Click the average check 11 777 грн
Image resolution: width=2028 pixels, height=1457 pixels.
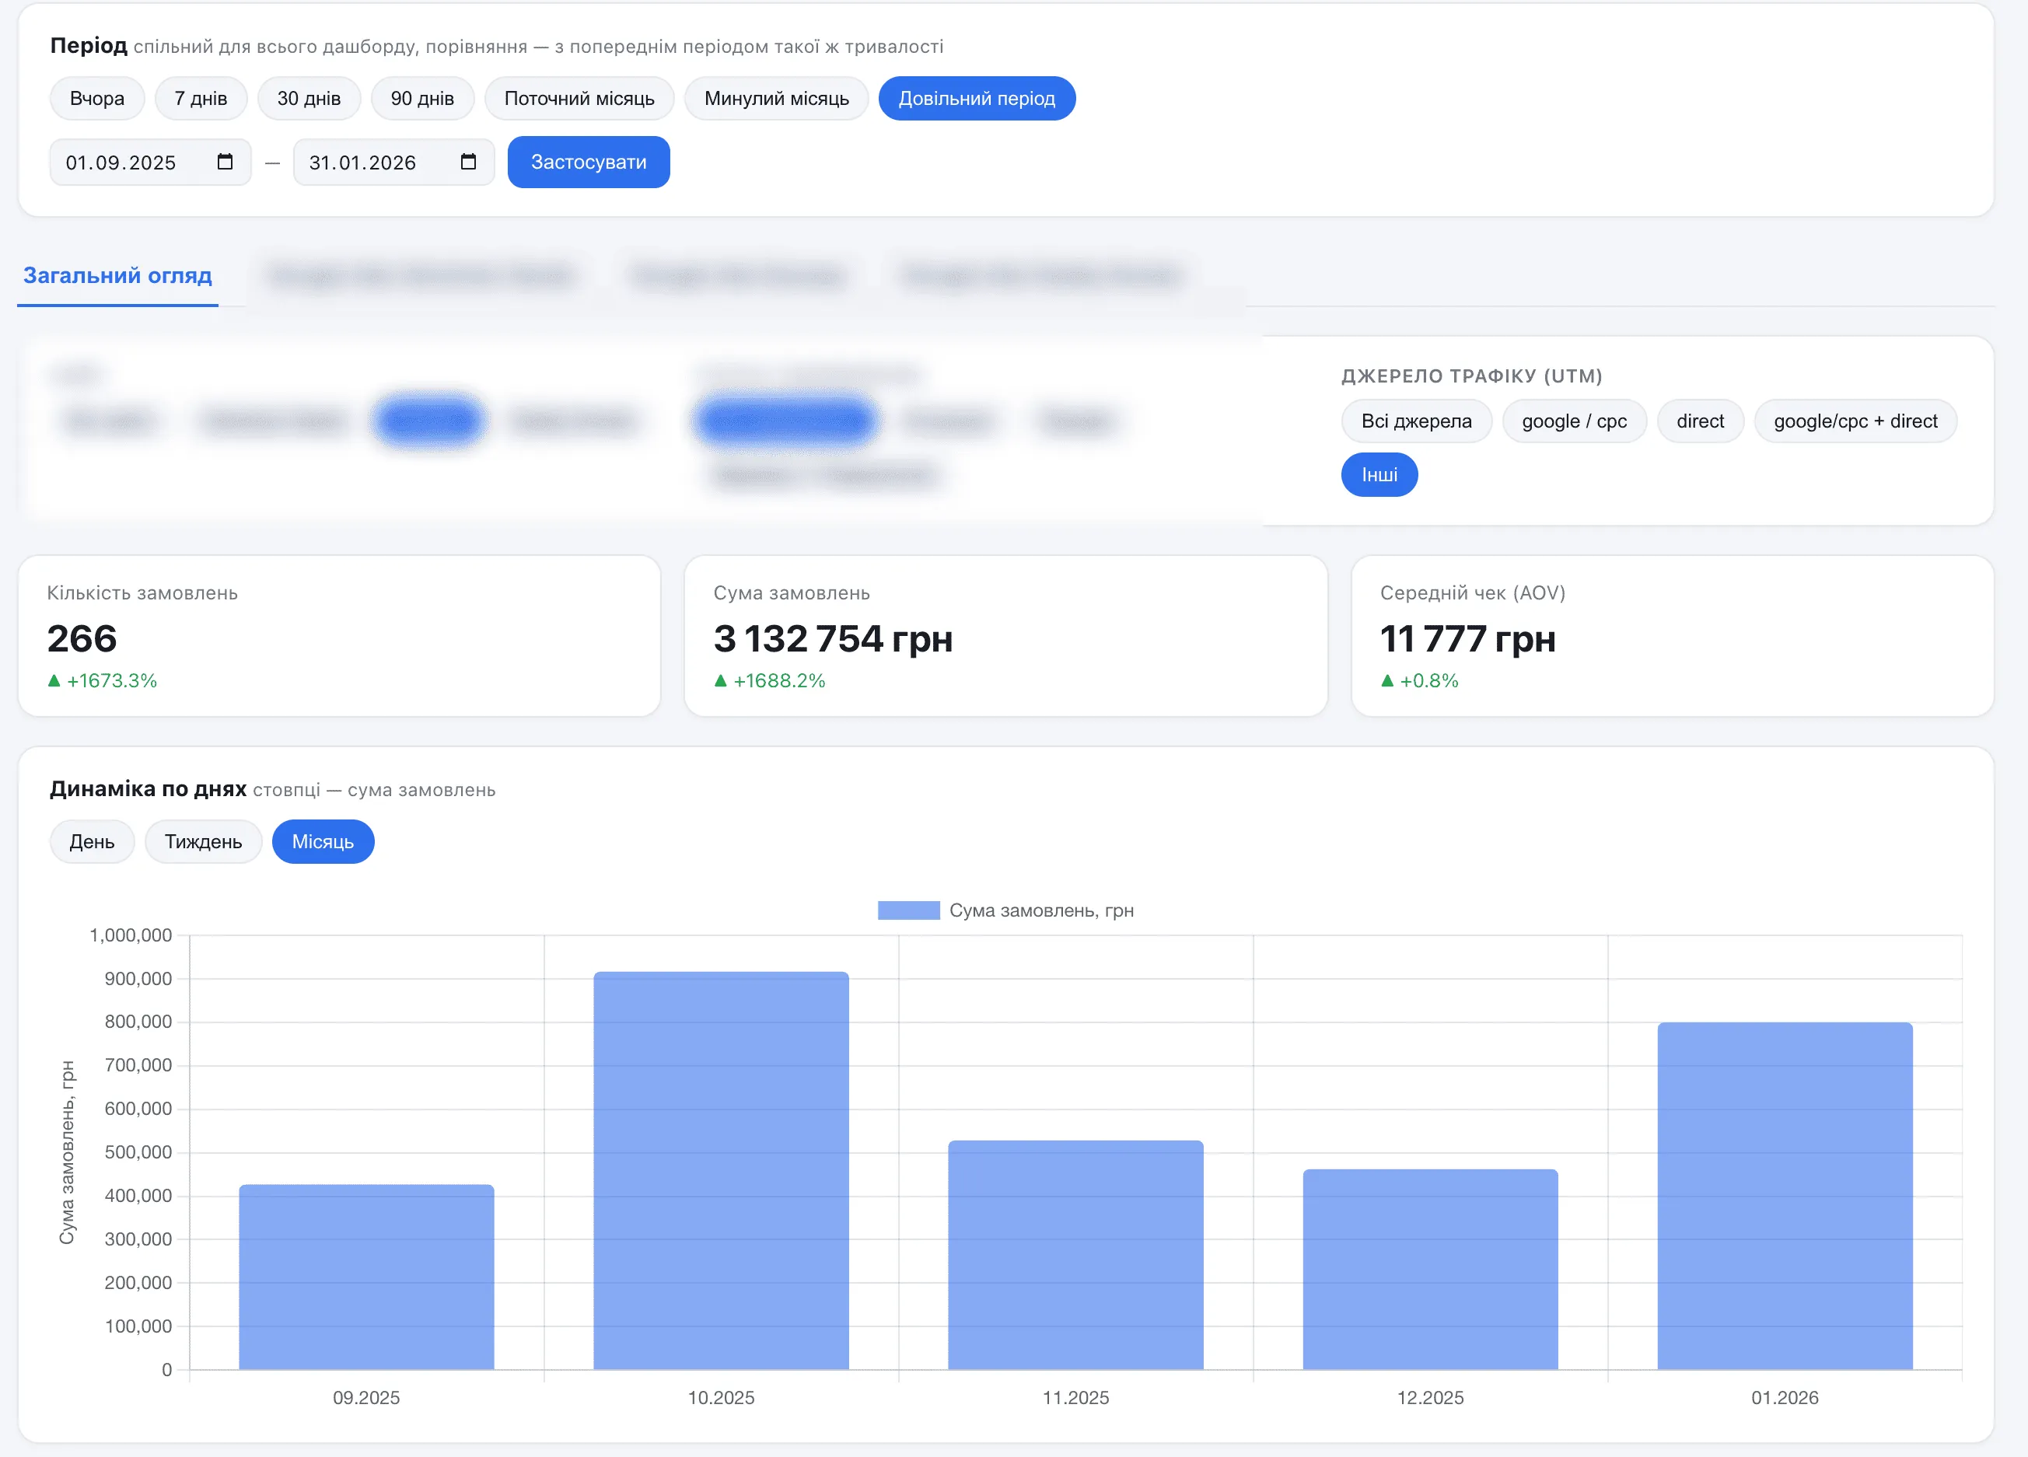click(1467, 638)
